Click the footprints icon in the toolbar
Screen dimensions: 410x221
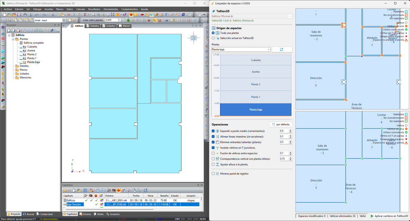coord(125,15)
